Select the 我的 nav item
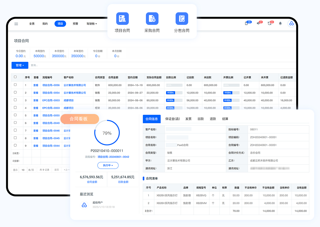This screenshot has width=320, height=227. (x=45, y=24)
